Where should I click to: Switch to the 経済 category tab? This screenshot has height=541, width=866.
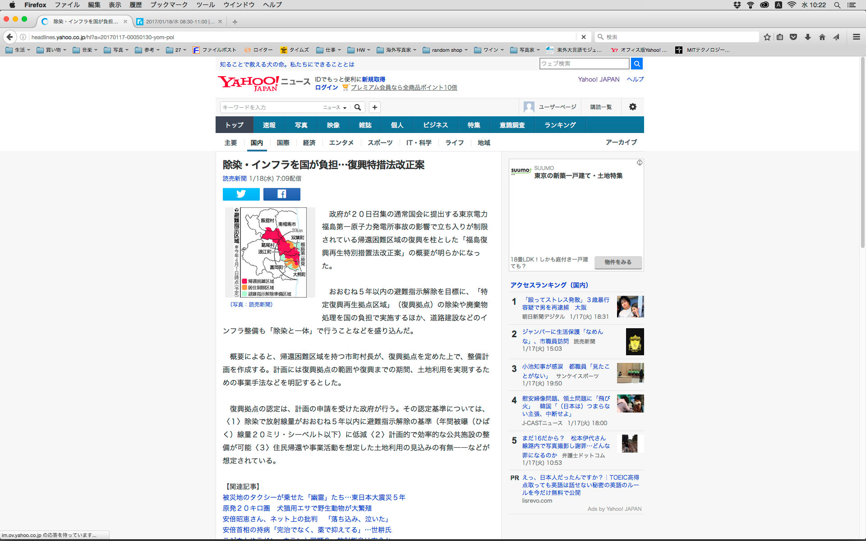[x=309, y=142]
